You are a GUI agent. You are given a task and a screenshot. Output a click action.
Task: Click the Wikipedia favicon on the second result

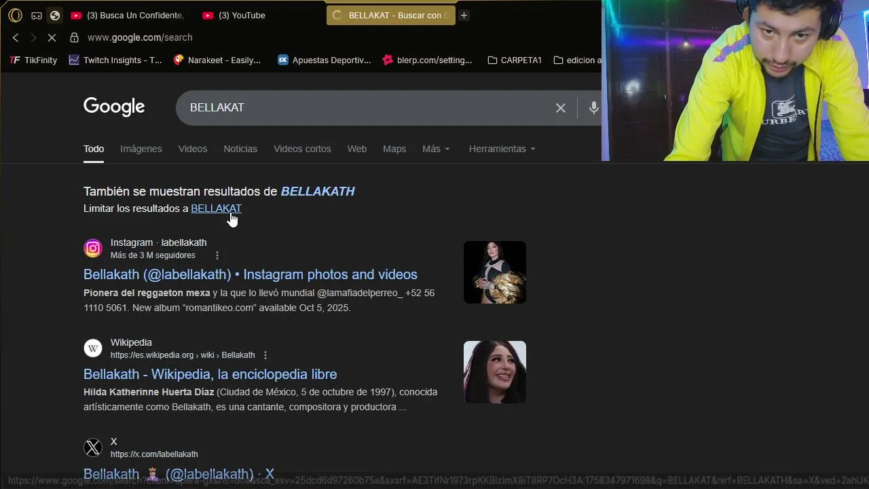click(x=93, y=348)
